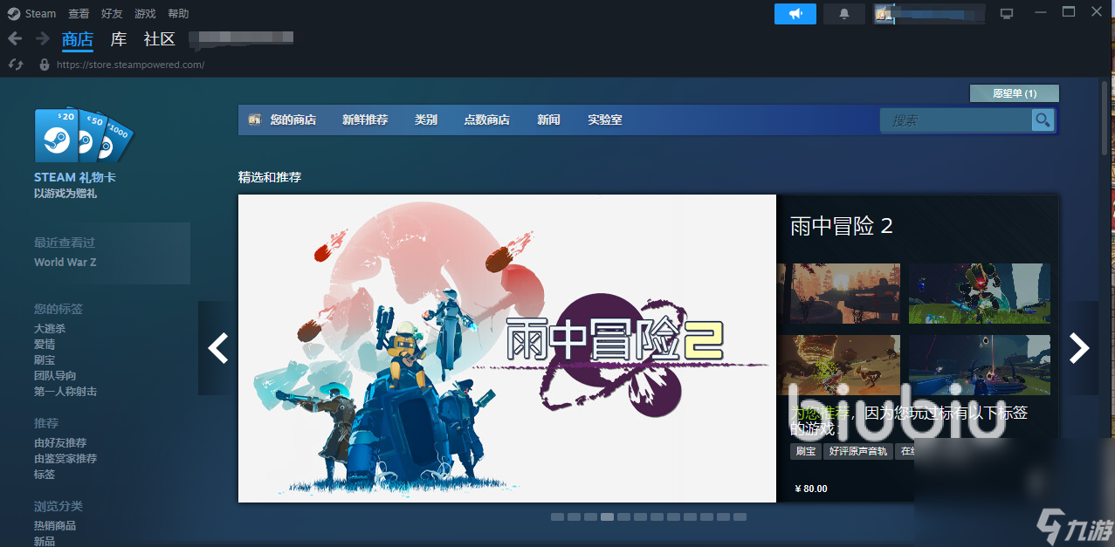This screenshot has width=1115, height=547.
Task: Switch to the 商店 tab
Action: point(78,39)
